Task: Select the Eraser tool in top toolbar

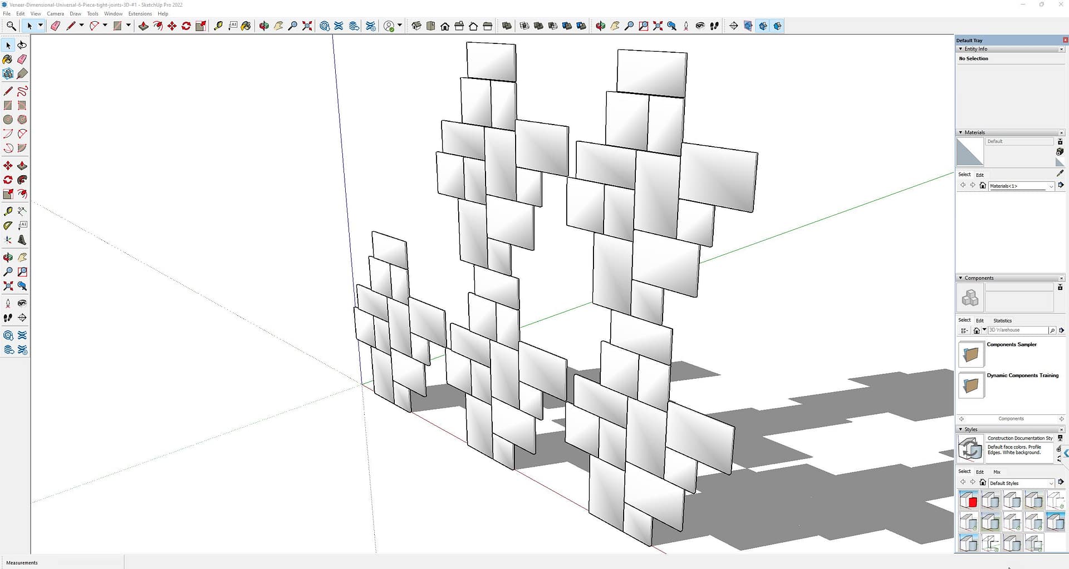Action: tap(55, 26)
